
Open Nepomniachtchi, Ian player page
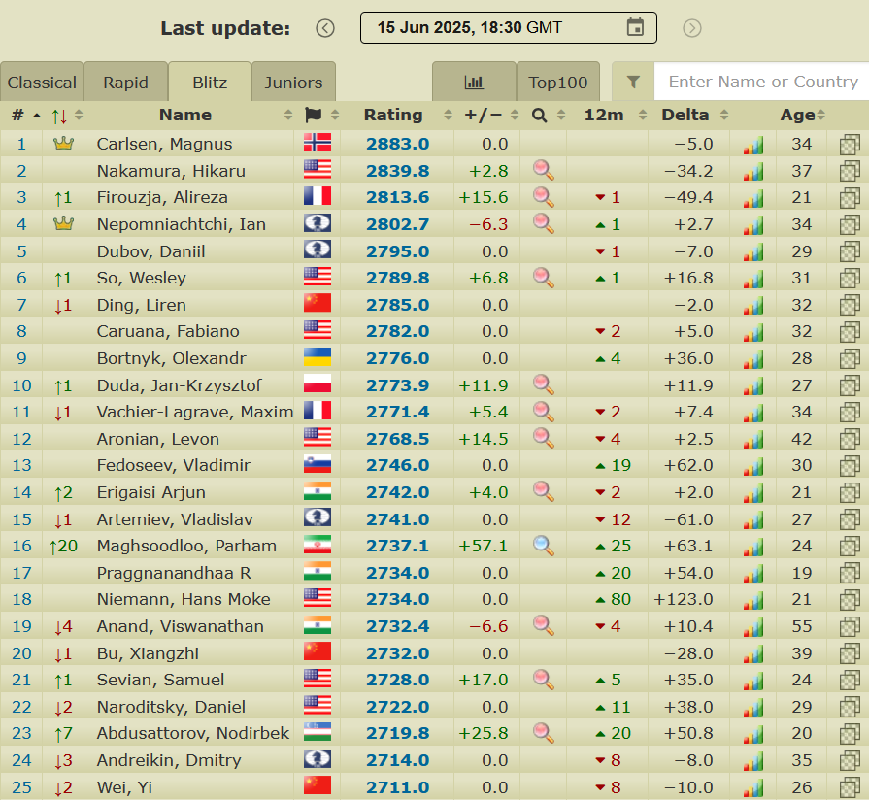pos(182,224)
